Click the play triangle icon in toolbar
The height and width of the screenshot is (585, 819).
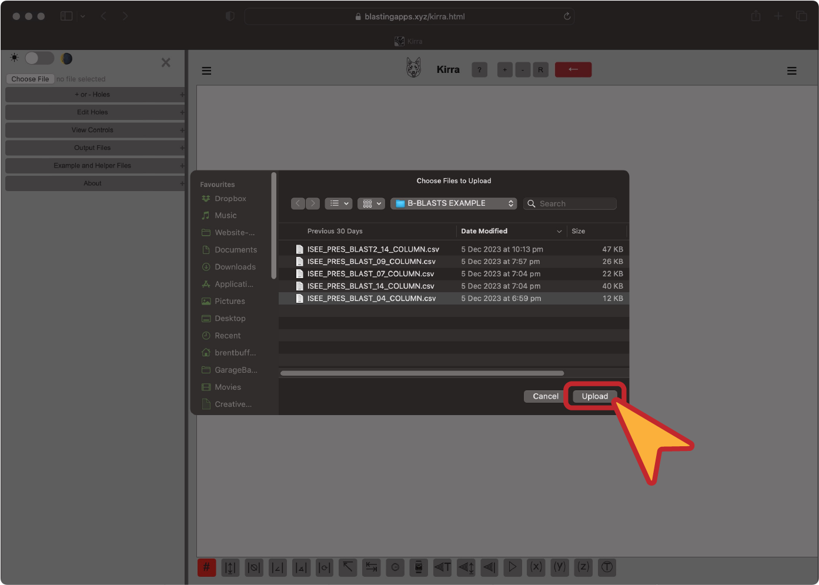coord(513,567)
